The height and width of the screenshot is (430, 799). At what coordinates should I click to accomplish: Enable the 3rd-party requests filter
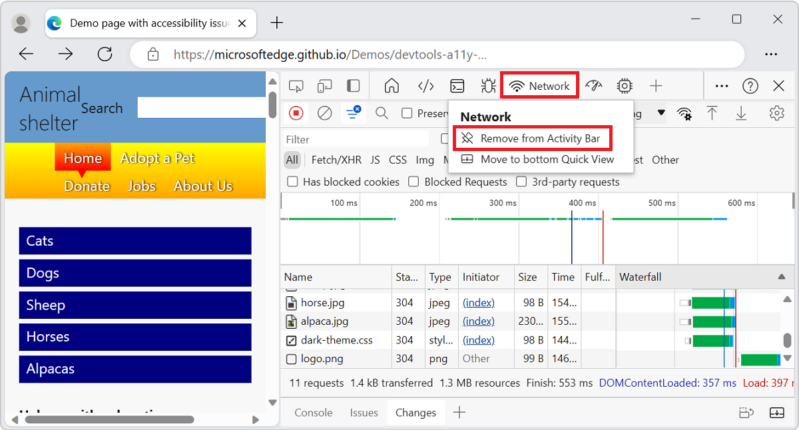point(521,181)
